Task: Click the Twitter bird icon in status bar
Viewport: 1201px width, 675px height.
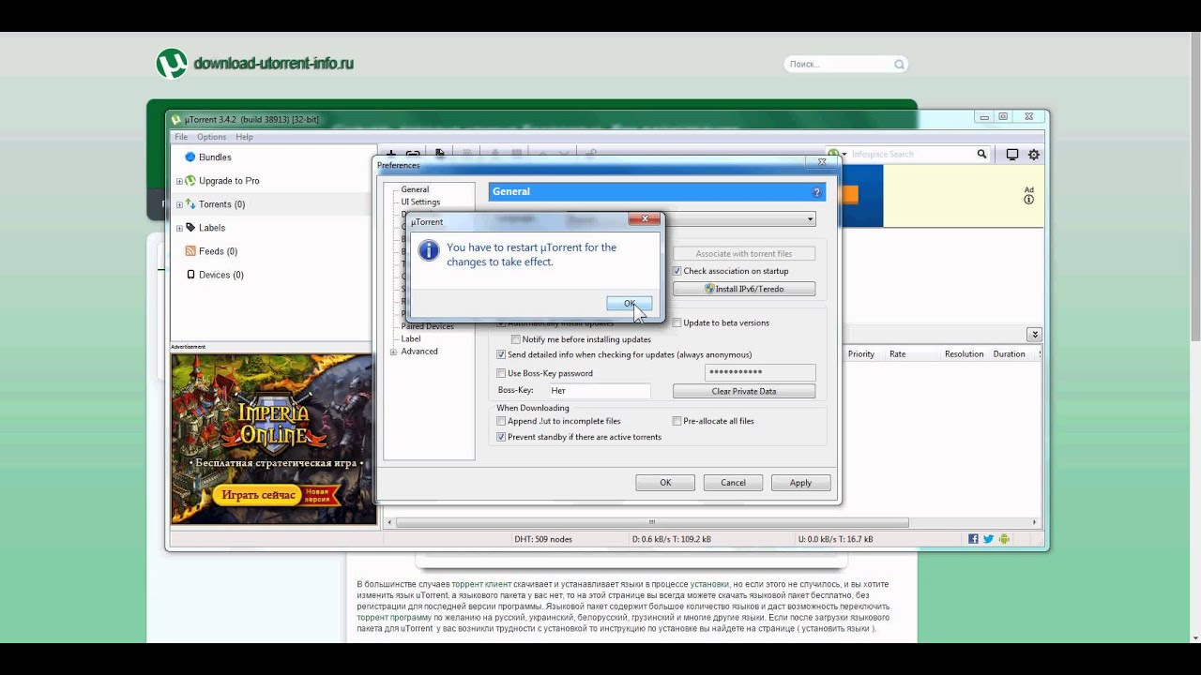Action: tap(988, 539)
